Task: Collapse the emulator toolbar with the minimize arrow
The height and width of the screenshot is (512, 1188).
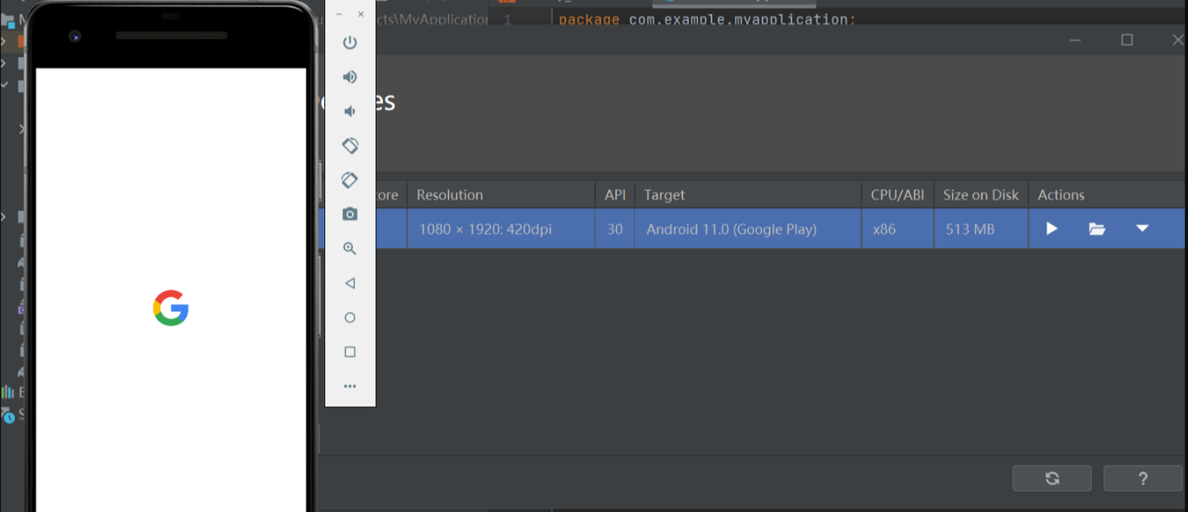Action: 338,14
